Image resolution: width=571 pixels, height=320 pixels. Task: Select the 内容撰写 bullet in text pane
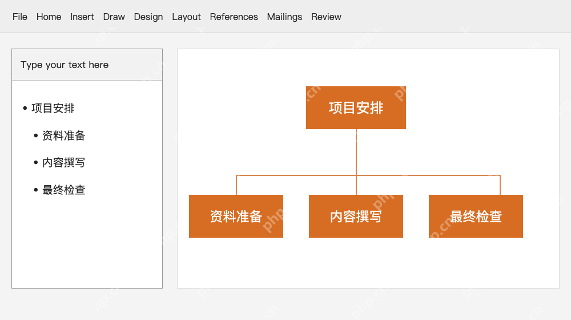(x=64, y=162)
